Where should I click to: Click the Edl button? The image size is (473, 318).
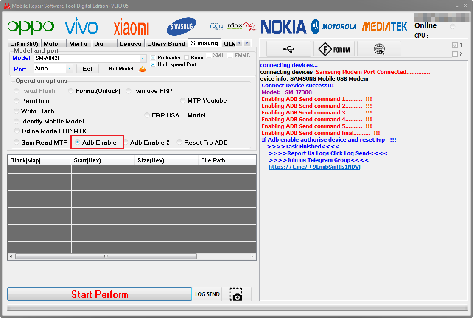pos(87,69)
